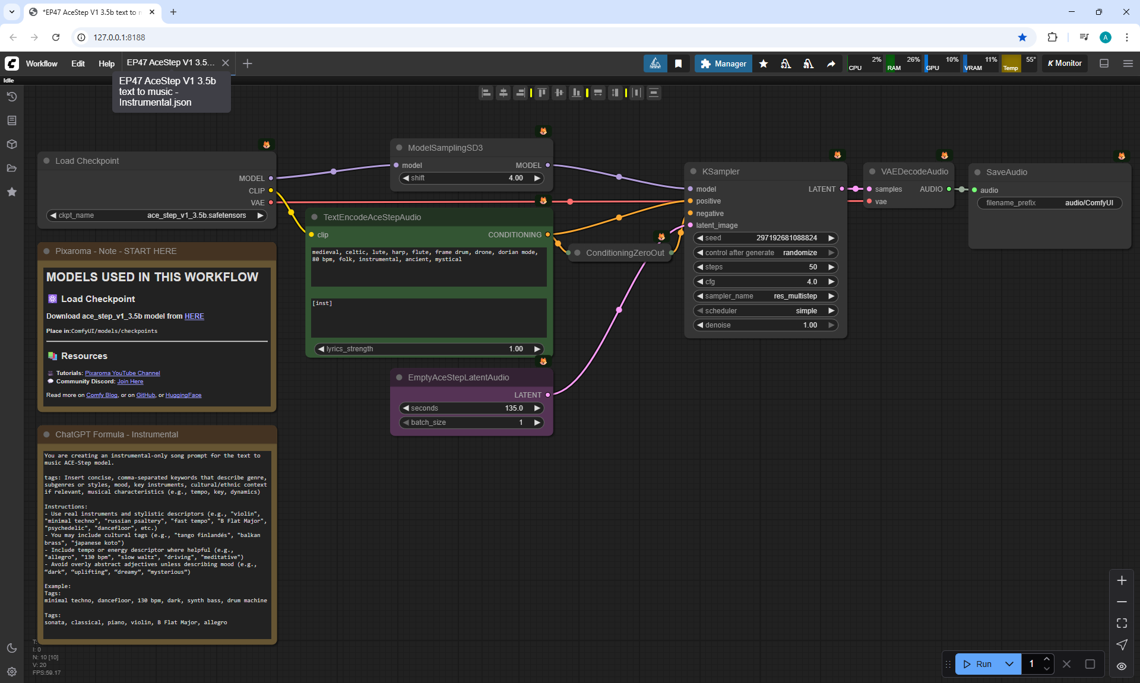Click the lyrics_strength slider field

(x=429, y=349)
